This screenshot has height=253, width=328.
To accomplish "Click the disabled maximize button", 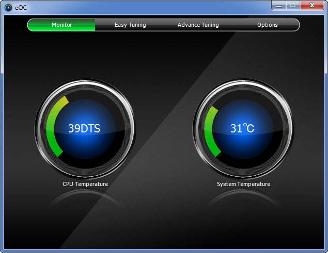I will pos(293,5).
